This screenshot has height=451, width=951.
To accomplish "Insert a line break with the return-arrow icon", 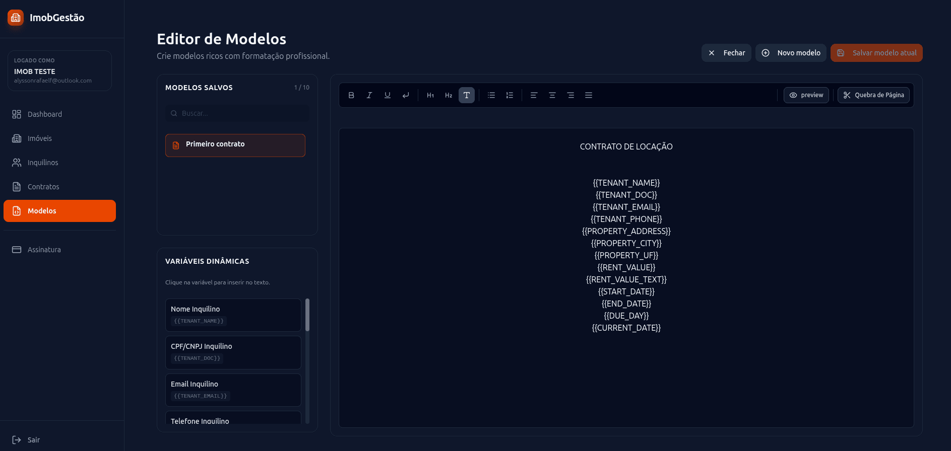I will [x=406, y=95].
